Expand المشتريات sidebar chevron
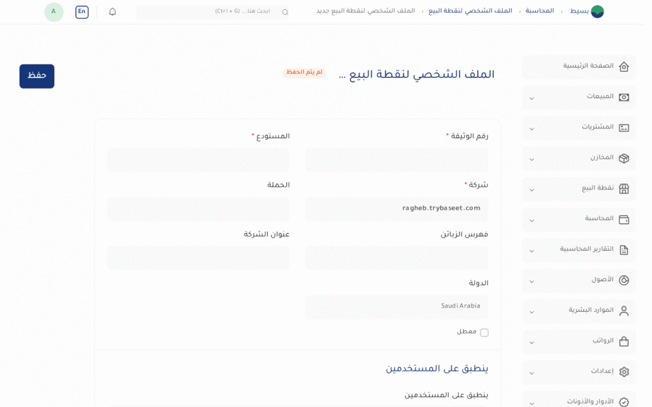652x407 pixels. click(x=531, y=129)
